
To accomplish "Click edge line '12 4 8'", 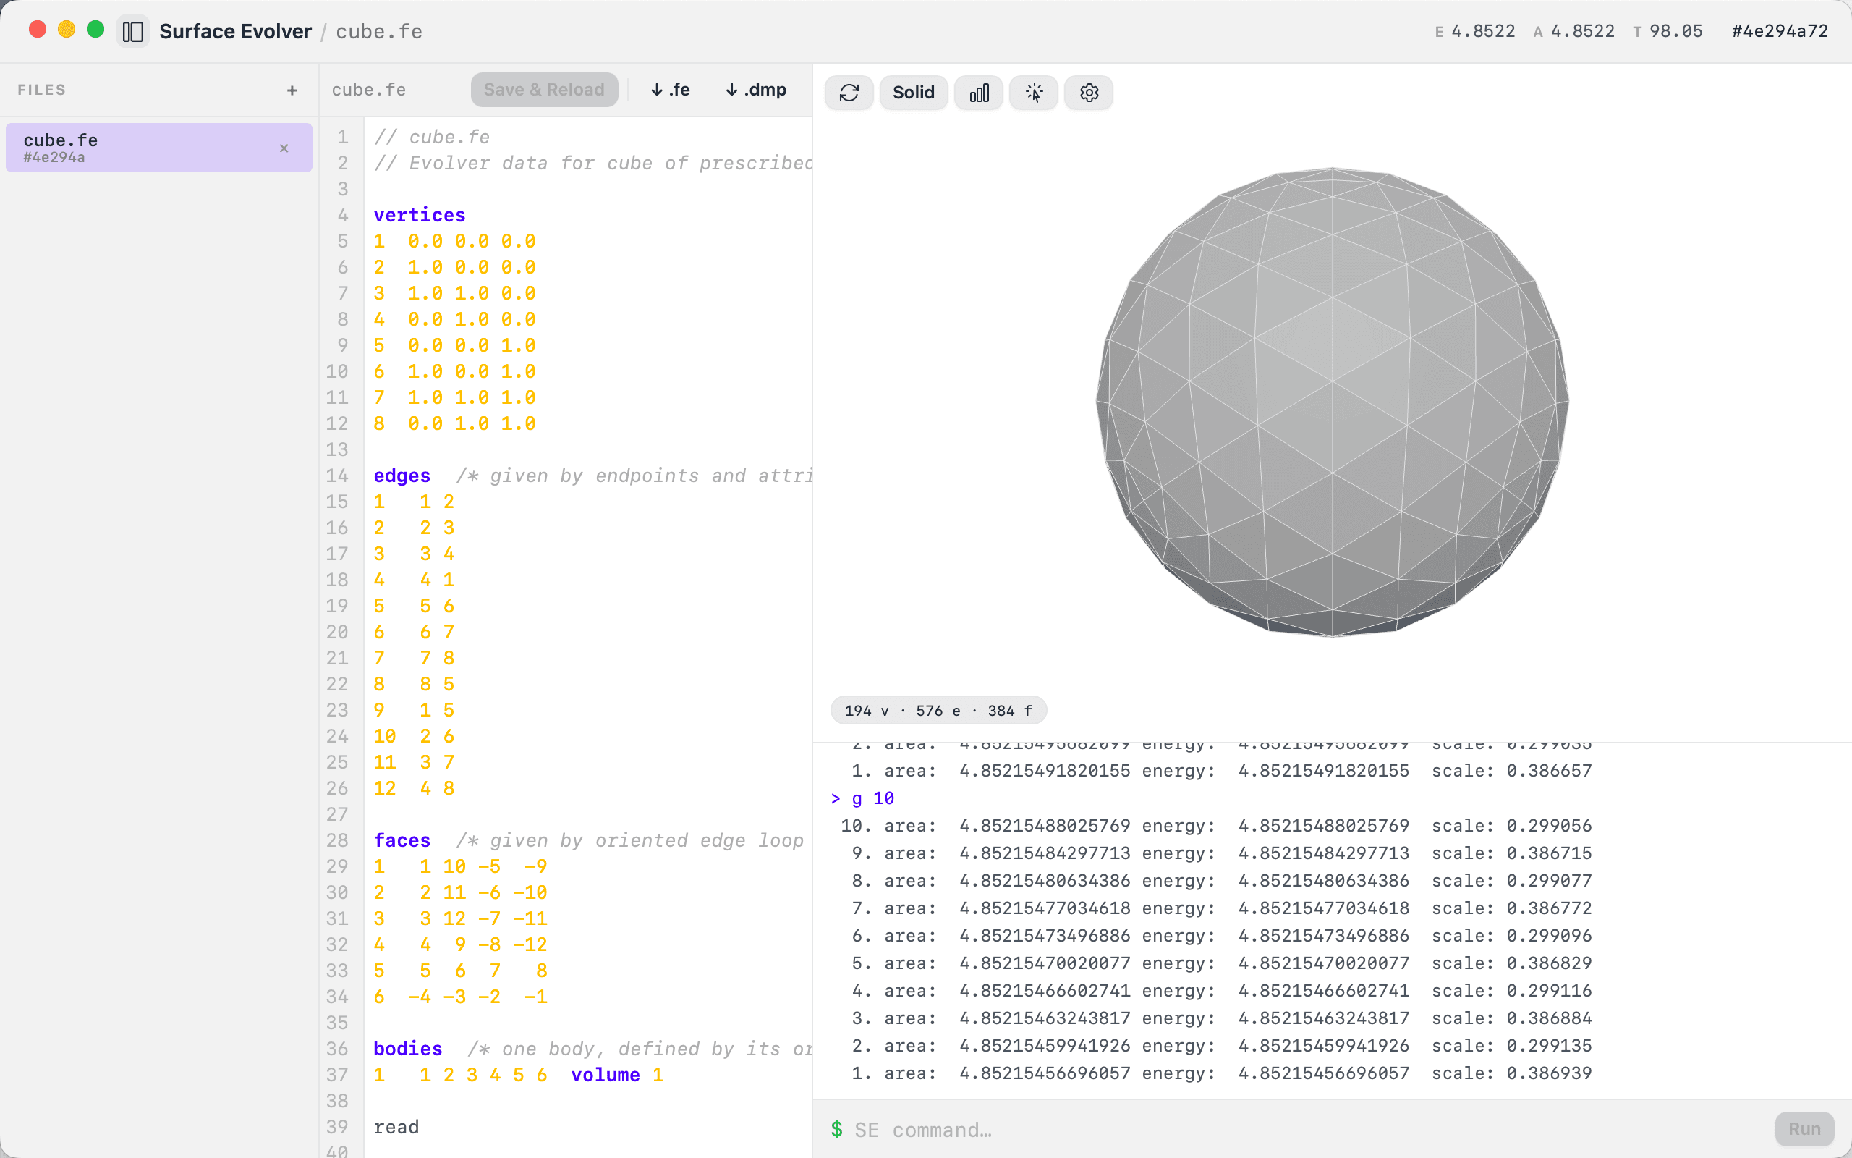I will [x=414, y=788].
